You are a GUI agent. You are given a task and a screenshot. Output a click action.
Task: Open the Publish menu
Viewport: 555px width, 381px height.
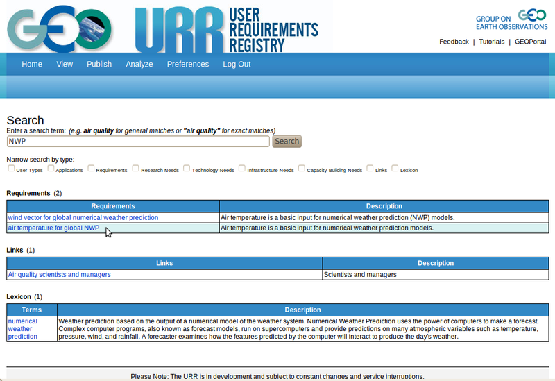[99, 64]
